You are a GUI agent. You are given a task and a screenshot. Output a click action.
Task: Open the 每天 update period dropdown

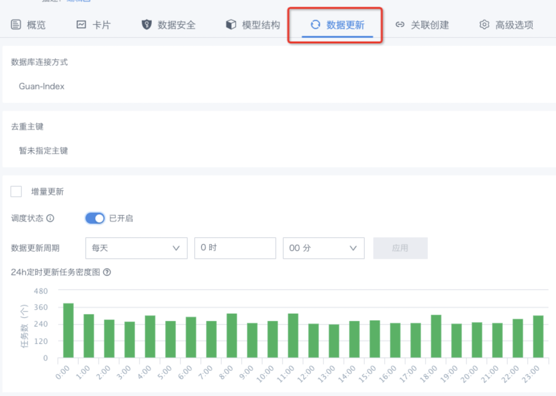pos(136,248)
